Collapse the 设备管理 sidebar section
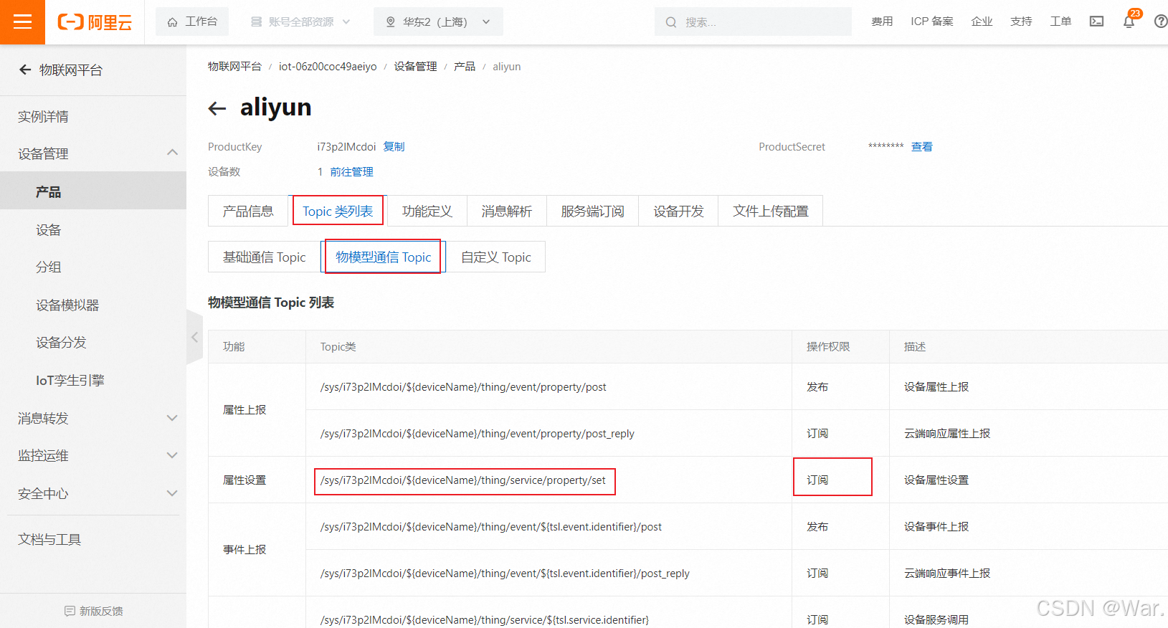The width and height of the screenshot is (1168, 628). (x=93, y=153)
